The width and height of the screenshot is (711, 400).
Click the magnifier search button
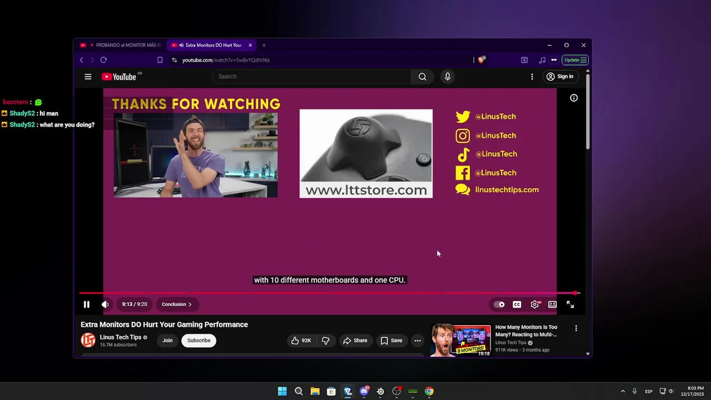tap(423, 77)
